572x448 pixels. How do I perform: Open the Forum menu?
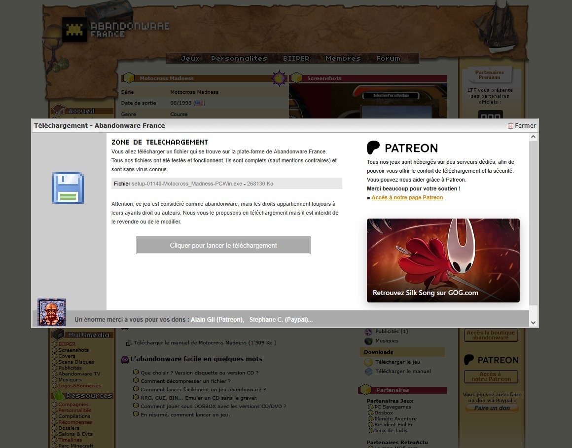click(388, 58)
